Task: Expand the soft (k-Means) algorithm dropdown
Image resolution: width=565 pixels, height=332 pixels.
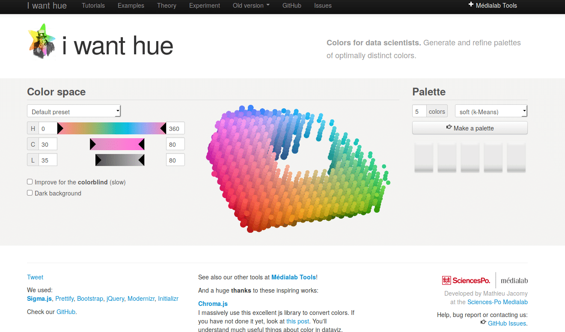Action: pyautogui.click(x=491, y=111)
